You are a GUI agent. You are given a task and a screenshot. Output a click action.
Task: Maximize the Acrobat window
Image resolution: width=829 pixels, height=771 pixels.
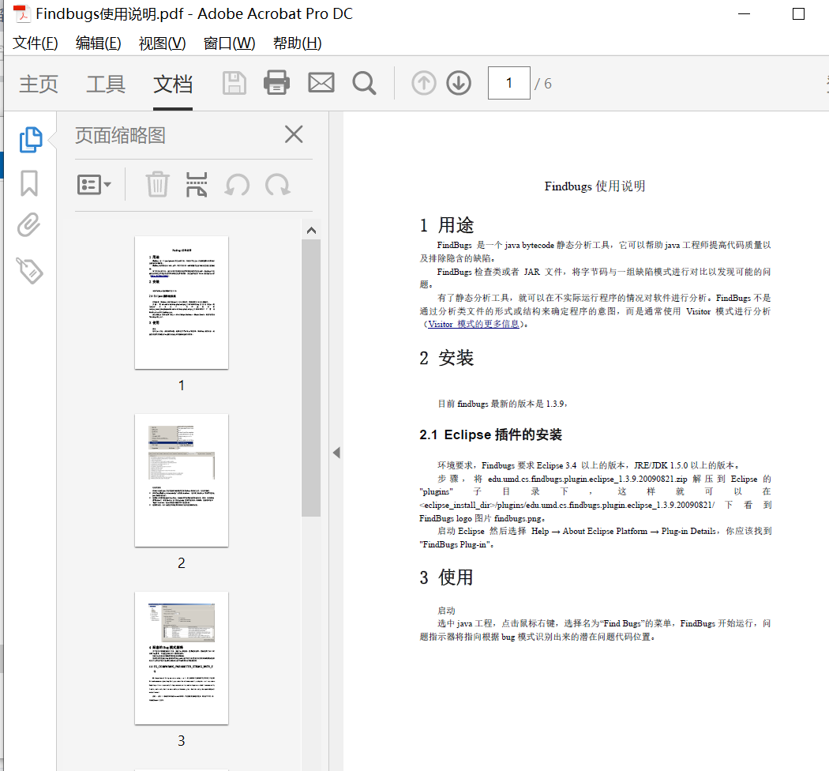click(798, 13)
